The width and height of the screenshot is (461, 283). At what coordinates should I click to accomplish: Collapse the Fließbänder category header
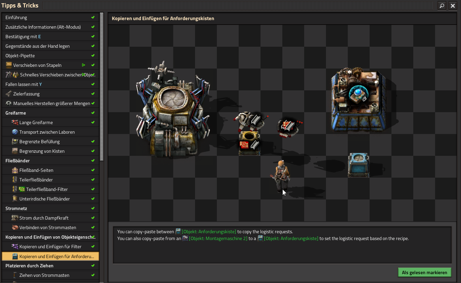17,161
